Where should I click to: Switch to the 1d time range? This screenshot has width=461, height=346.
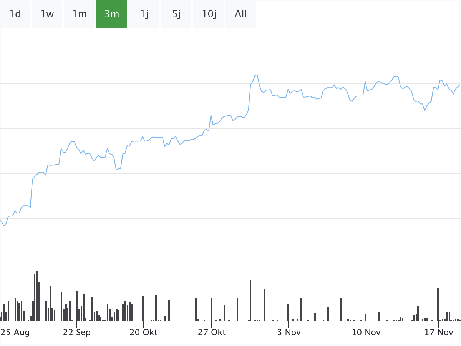[x=15, y=14]
